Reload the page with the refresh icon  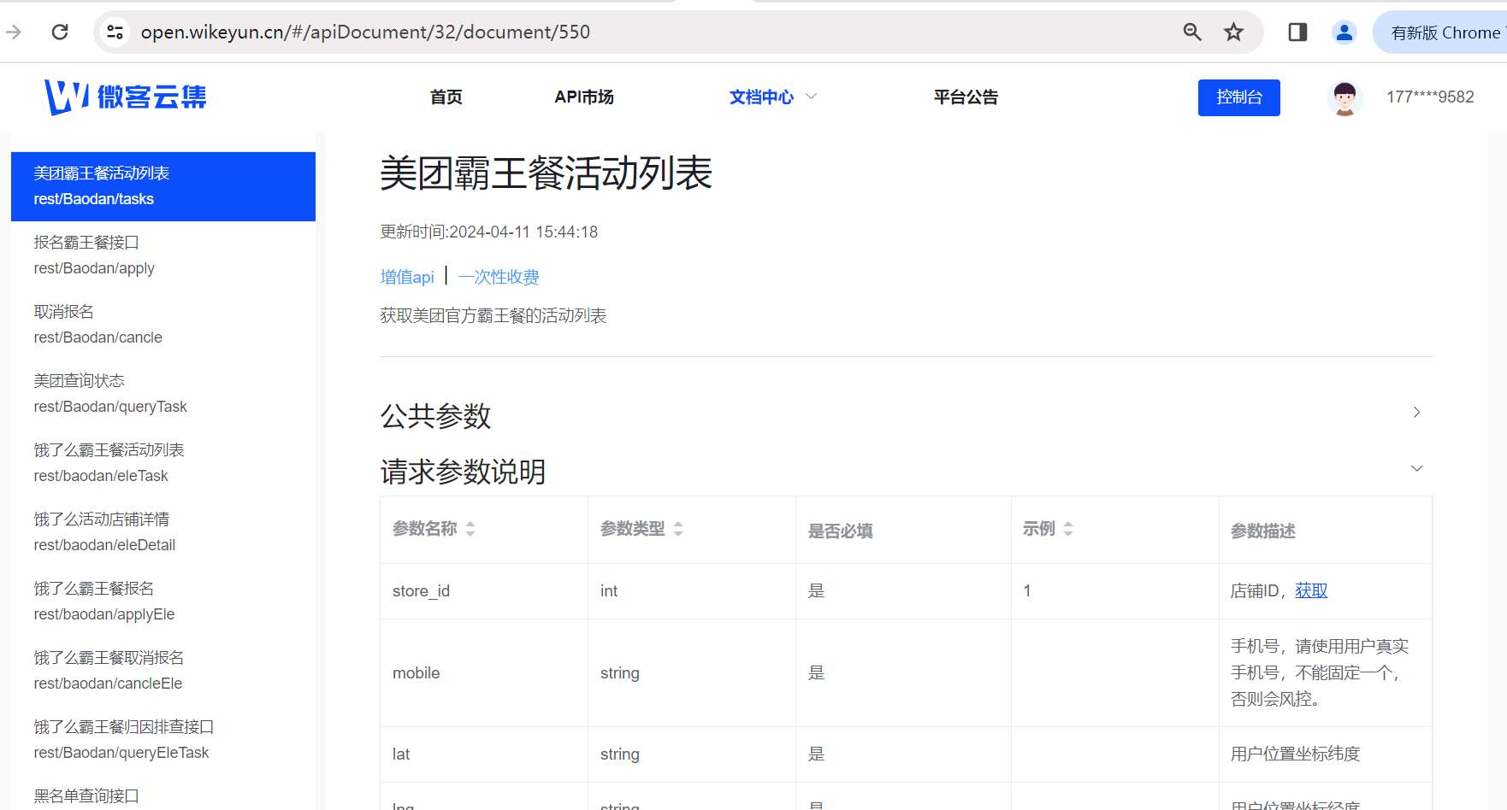[60, 32]
